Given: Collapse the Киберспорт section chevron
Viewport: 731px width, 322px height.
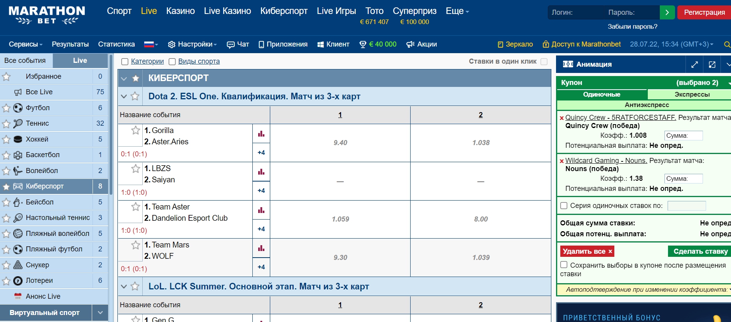Looking at the screenshot, I should click(124, 79).
